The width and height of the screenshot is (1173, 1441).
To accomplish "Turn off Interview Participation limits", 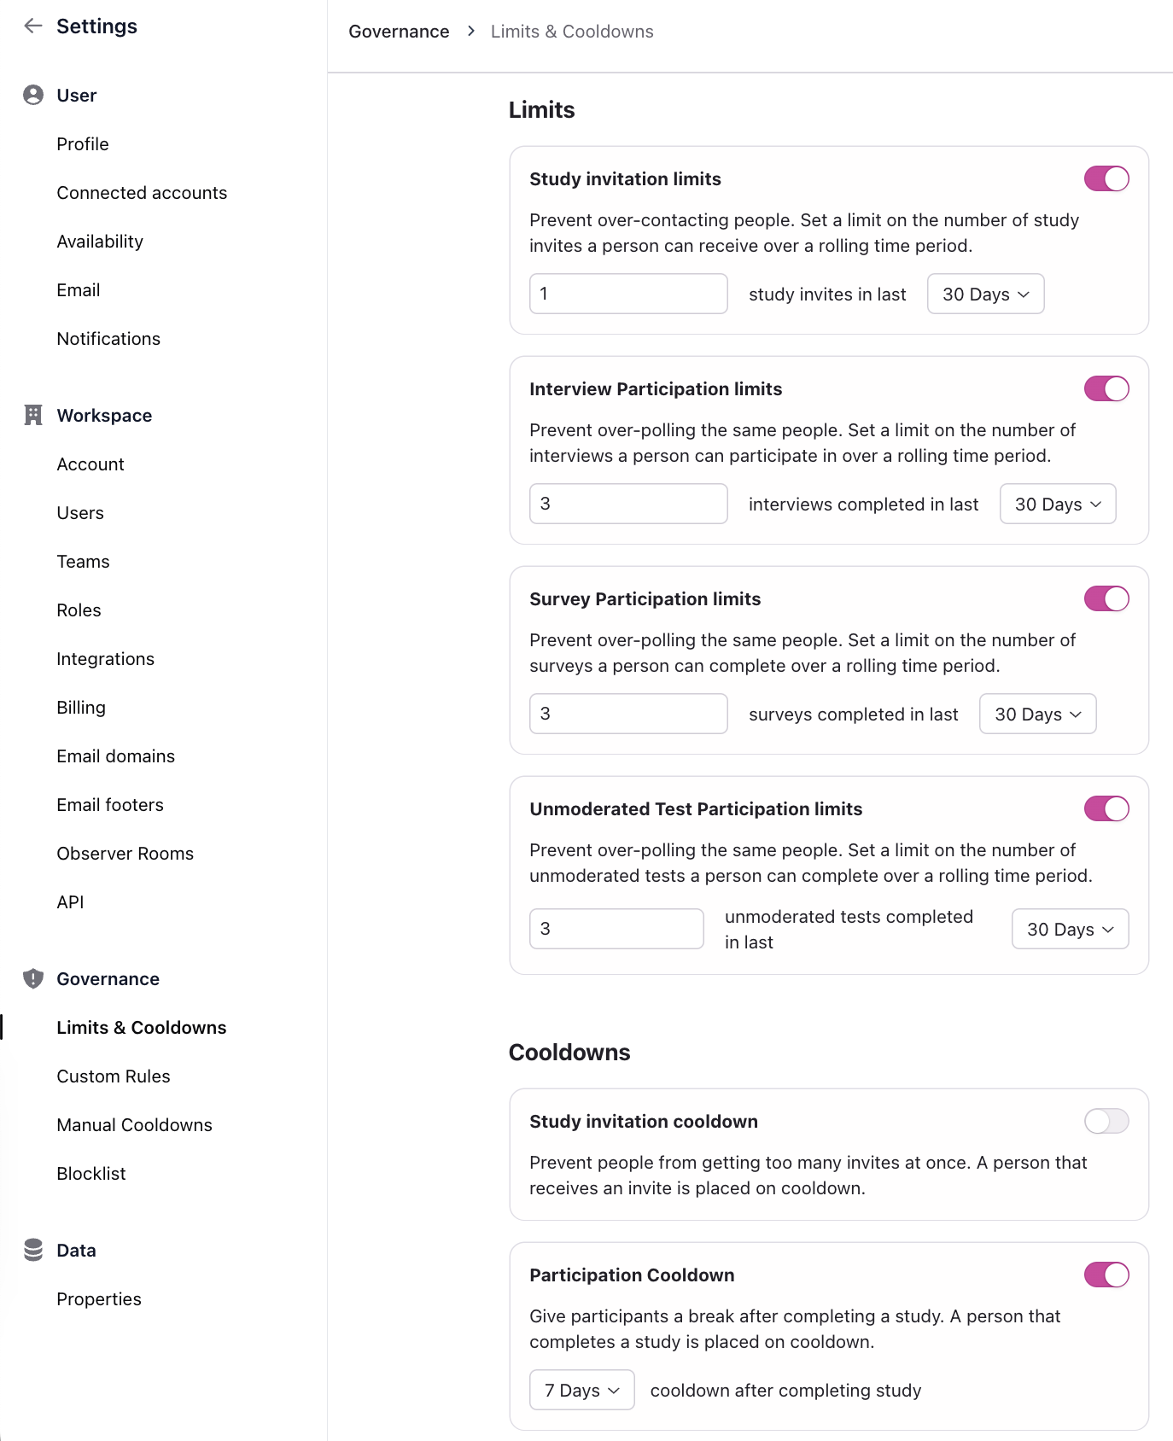I will coord(1106,389).
